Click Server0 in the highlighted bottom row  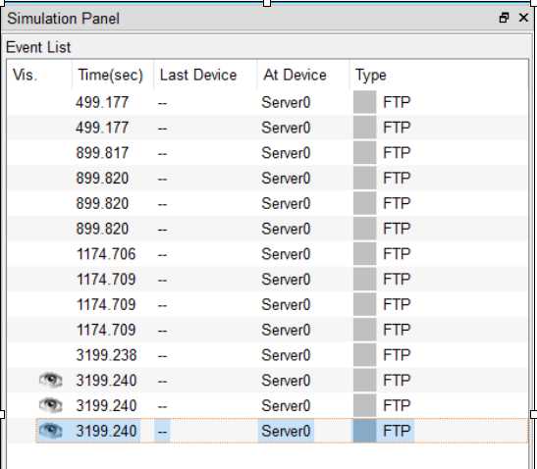pos(286,431)
